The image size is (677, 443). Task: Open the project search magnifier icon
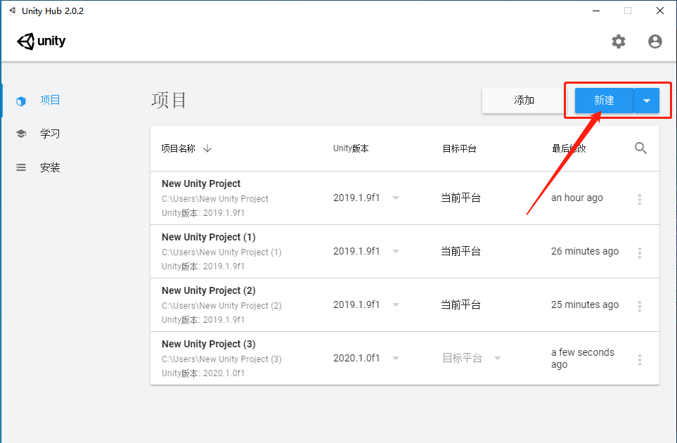click(x=640, y=148)
